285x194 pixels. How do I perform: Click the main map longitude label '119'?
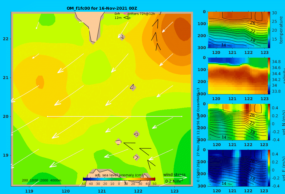(29, 191)
